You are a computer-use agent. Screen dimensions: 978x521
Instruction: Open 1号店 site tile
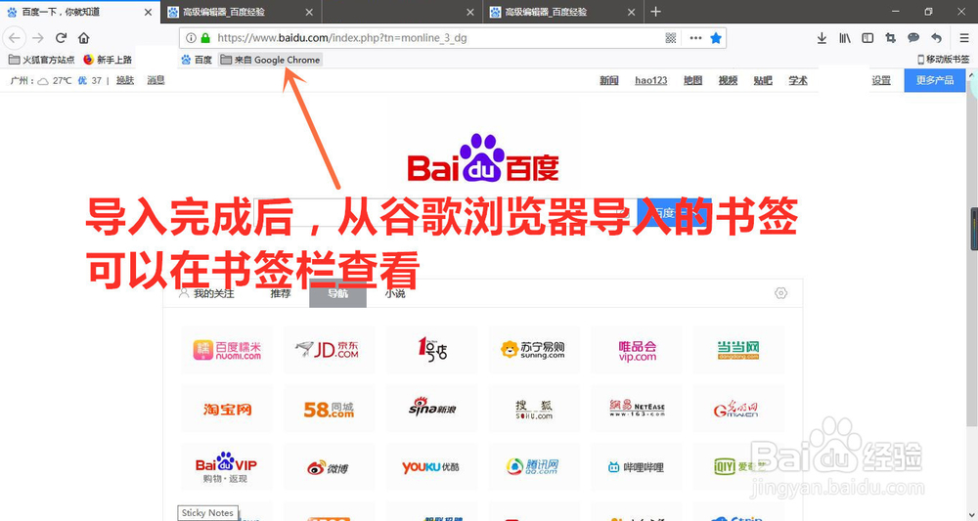431,350
